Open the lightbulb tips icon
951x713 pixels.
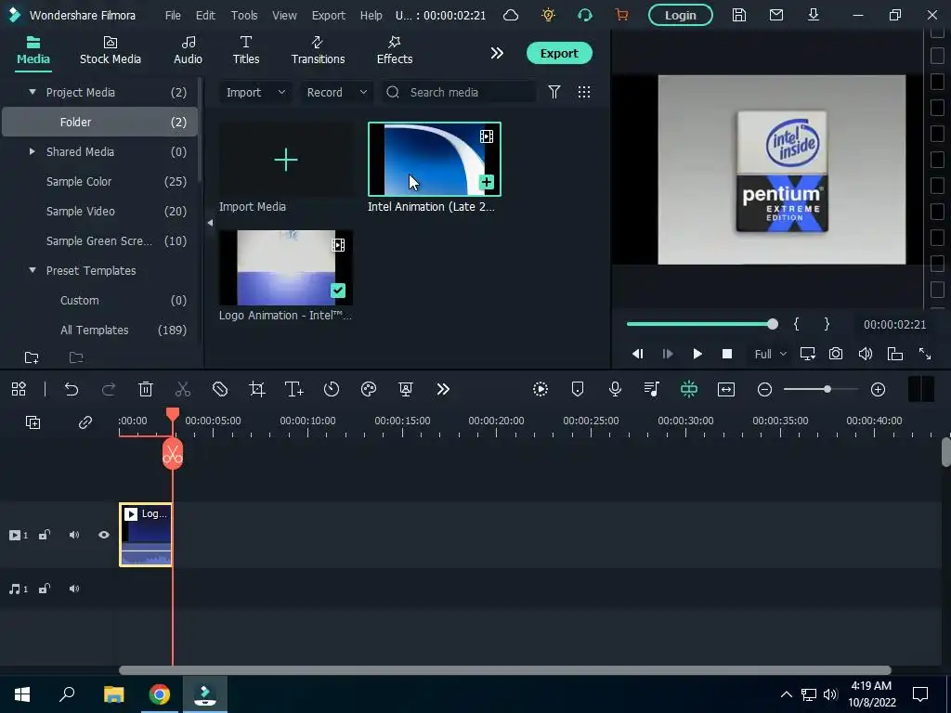(548, 15)
